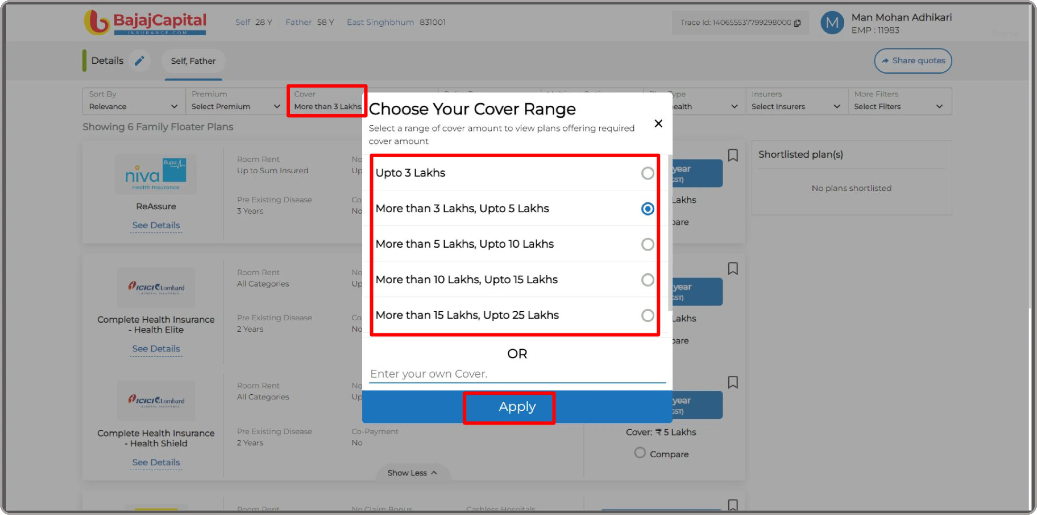The image size is (1037, 515).
Task: Bookmark the Health Elite plan
Action: 733,269
